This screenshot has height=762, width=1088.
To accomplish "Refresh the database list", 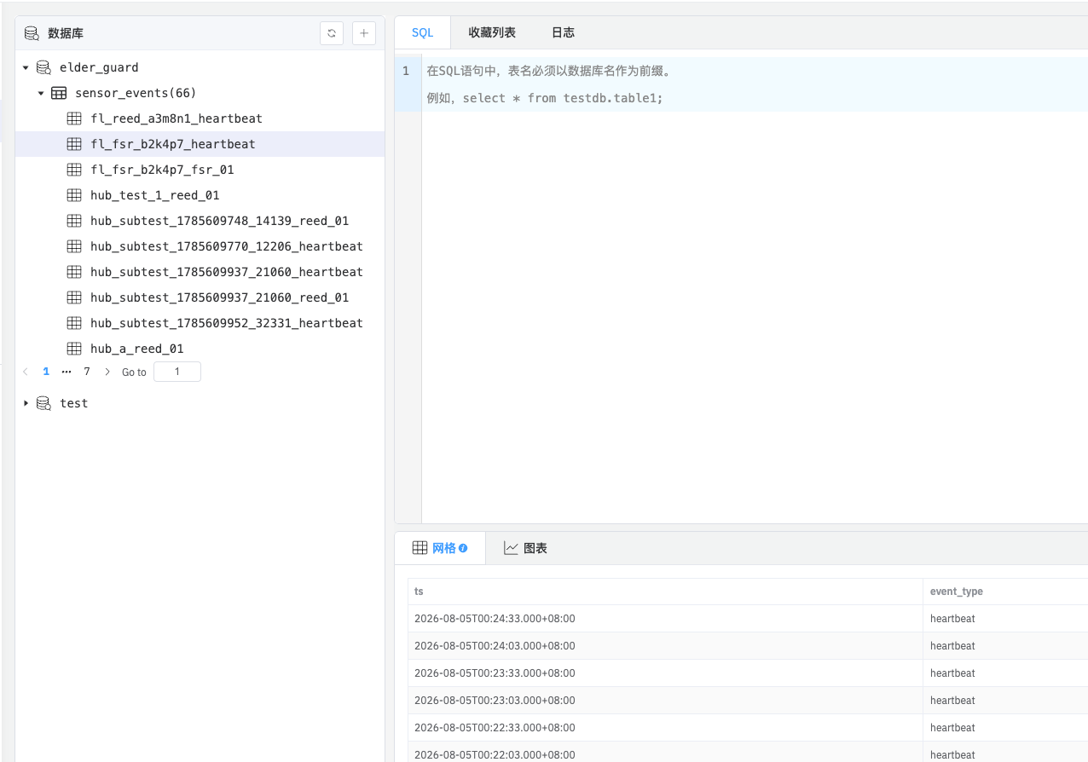I will (332, 33).
